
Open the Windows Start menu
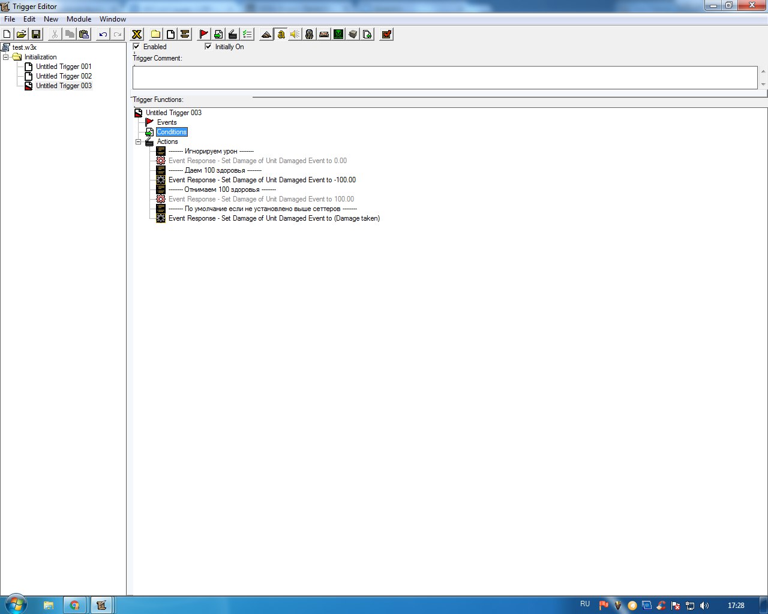click(x=15, y=604)
